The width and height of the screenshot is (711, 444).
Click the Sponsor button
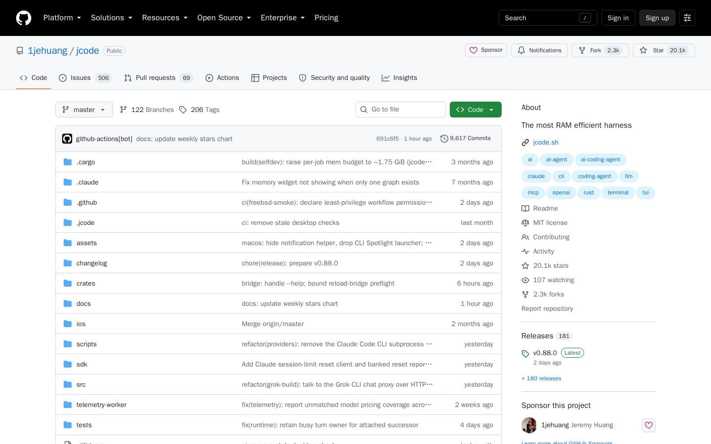click(486, 50)
